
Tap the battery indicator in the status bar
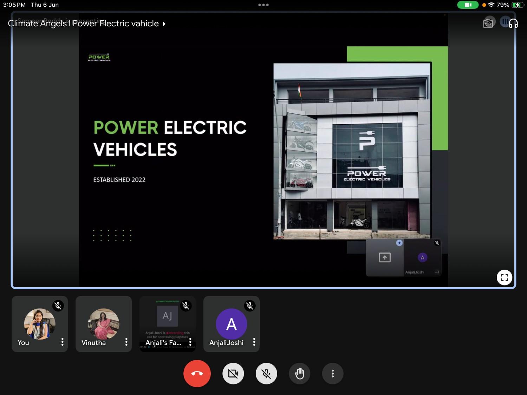click(x=518, y=5)
